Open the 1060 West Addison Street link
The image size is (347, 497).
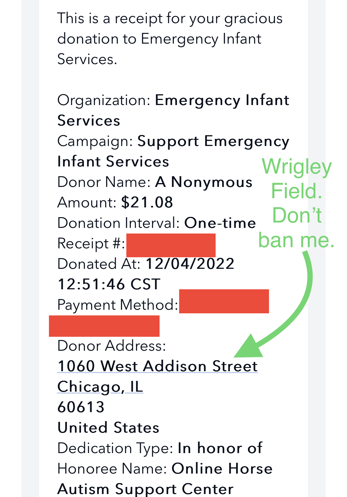pos(157,366)
